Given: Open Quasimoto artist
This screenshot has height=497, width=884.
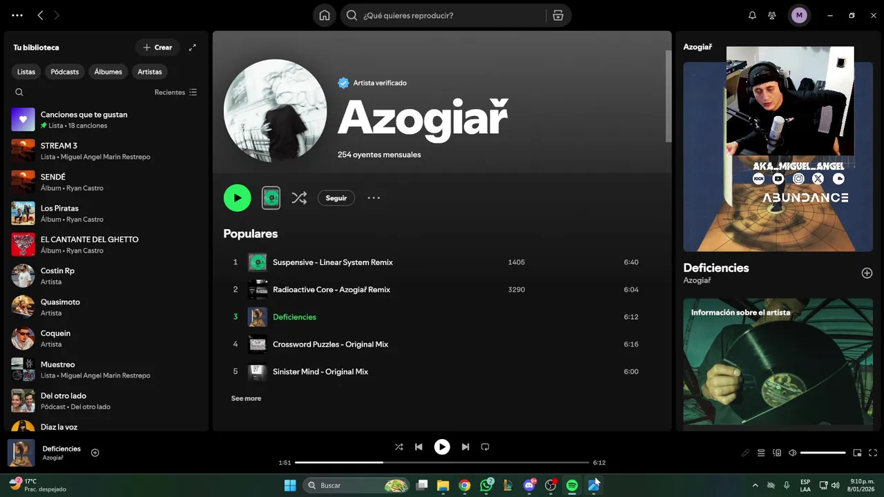Looking at the screenshot, I should click(106, 307).
